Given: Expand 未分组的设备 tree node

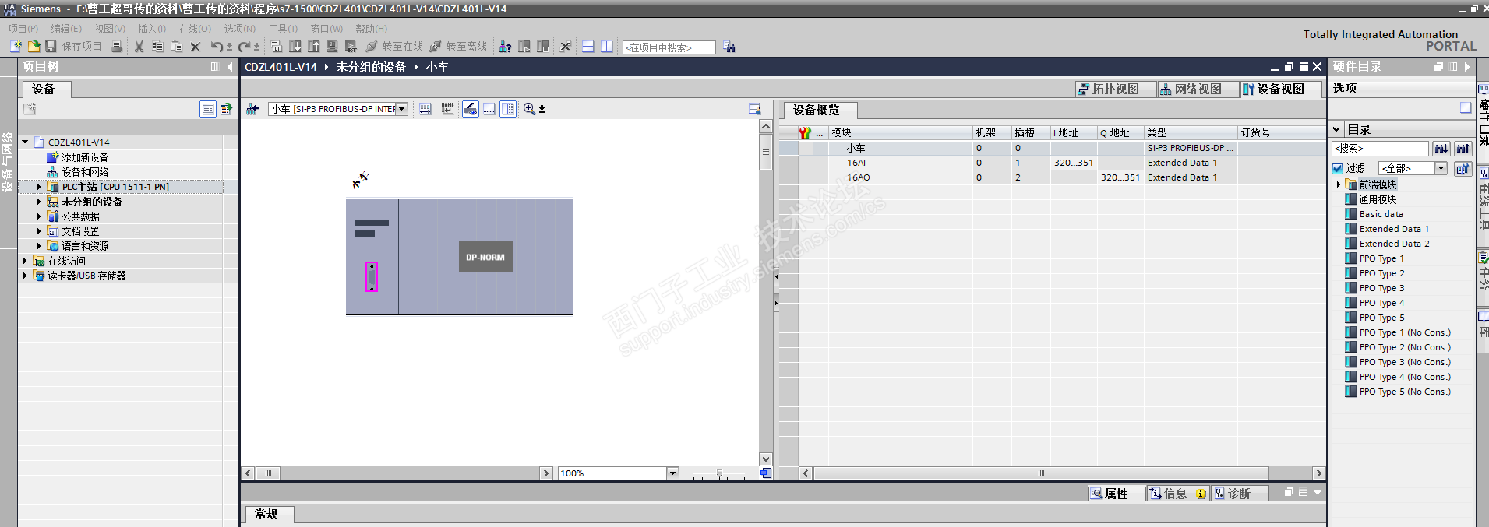Looking at the screenshot, I should pos(39,202).
